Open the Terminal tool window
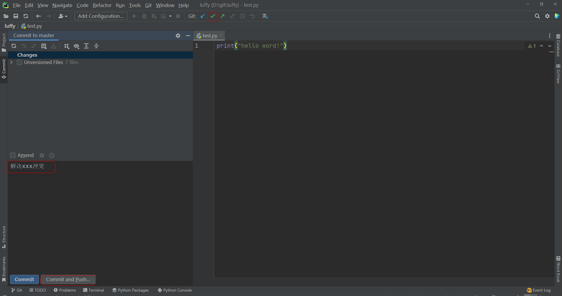This screenshot has height=296, width=562. tap(94, 290)
